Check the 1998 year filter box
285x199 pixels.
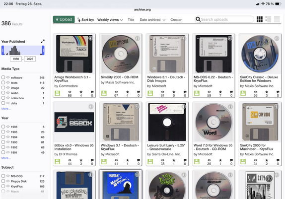[3, 127]
